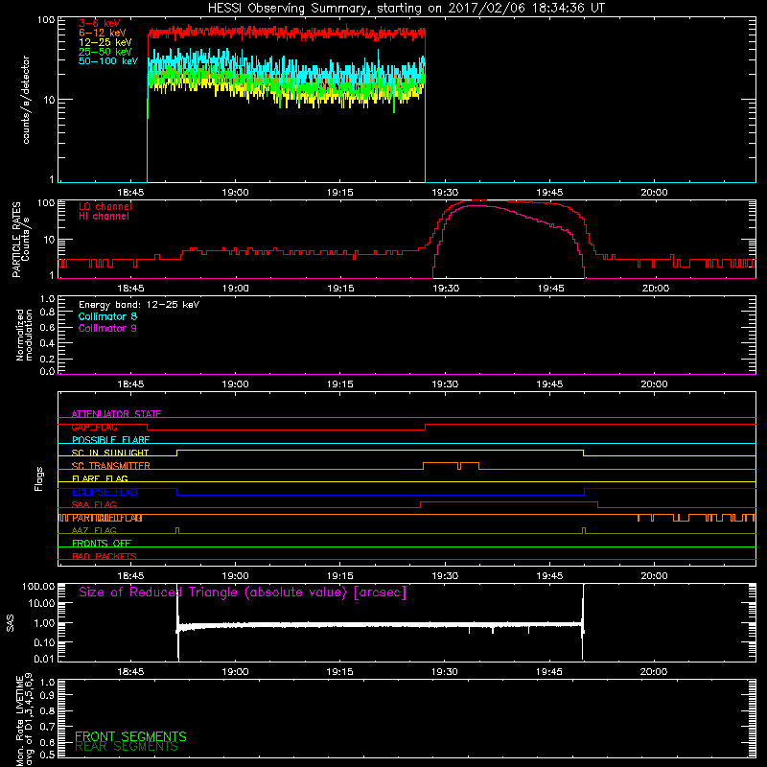Viewport: 767px width, 767px height.
Task: Click the 'Energy band: 12-25 keV' text
Action: click(x=139, y=305)
